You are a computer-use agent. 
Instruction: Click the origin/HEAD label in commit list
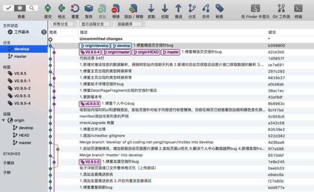coord(146,52)
